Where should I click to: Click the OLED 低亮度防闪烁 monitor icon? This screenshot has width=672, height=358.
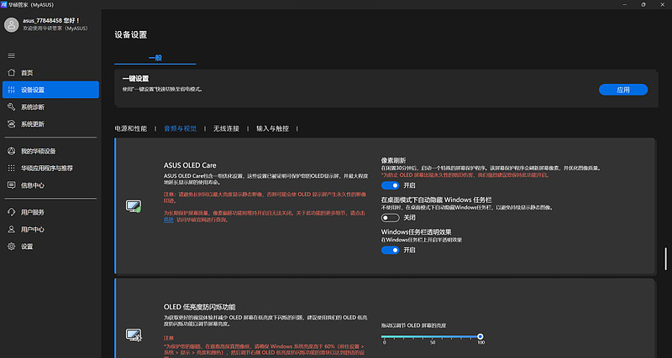(x=134, y=335)
